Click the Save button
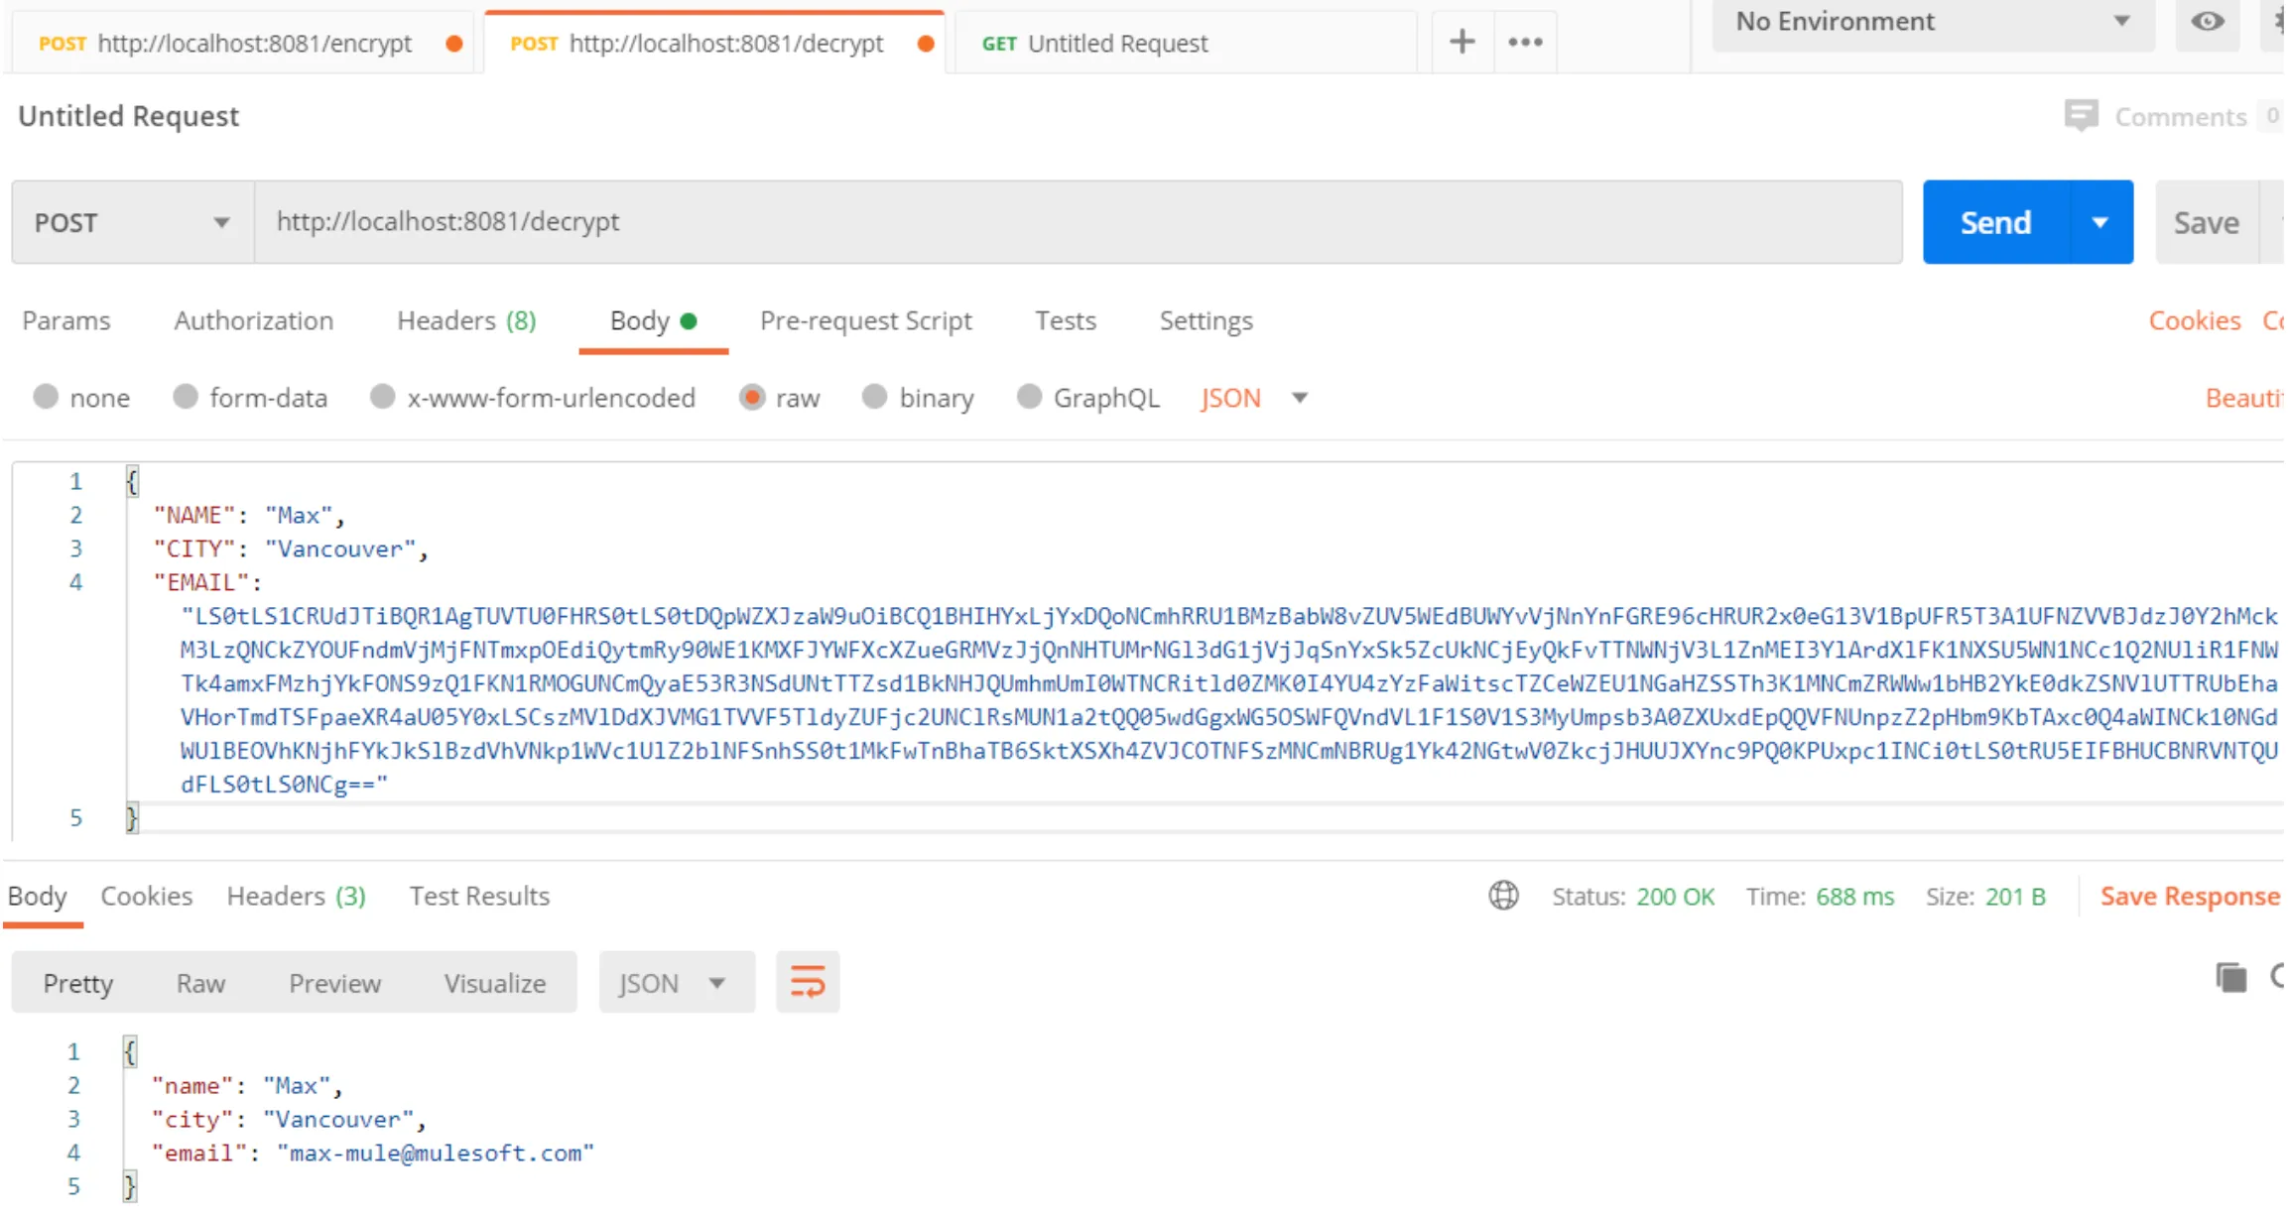 click(x=2207, y=222)
